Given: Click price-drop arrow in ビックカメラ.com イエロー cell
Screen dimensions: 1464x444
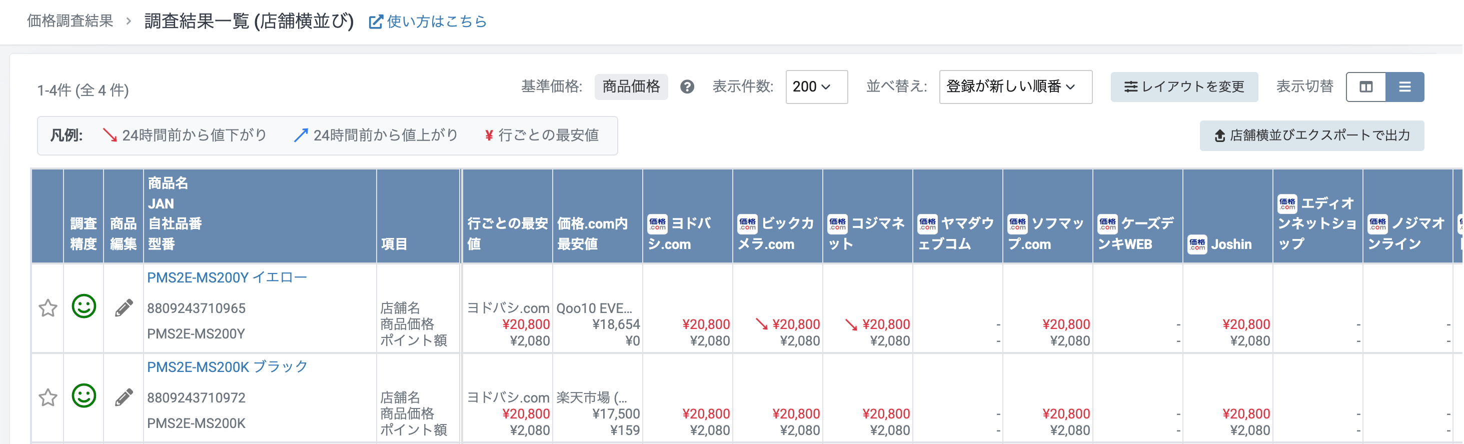Looking at the screenshot, I should point(762,324).
